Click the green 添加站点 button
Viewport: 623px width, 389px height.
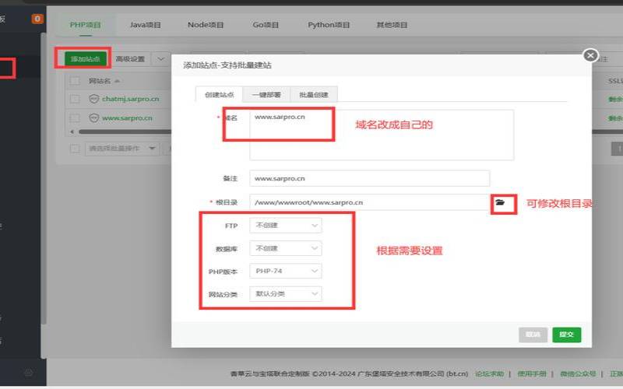pyautogui.click(x=81, y=58)
